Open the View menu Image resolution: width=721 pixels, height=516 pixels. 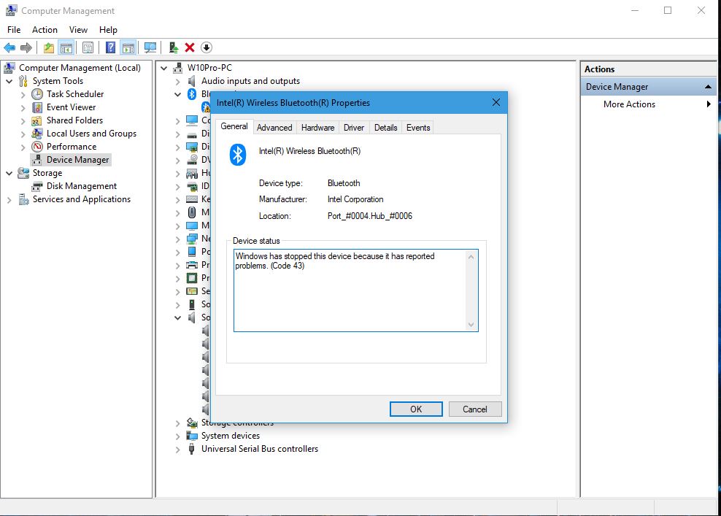tap(78, 30)
